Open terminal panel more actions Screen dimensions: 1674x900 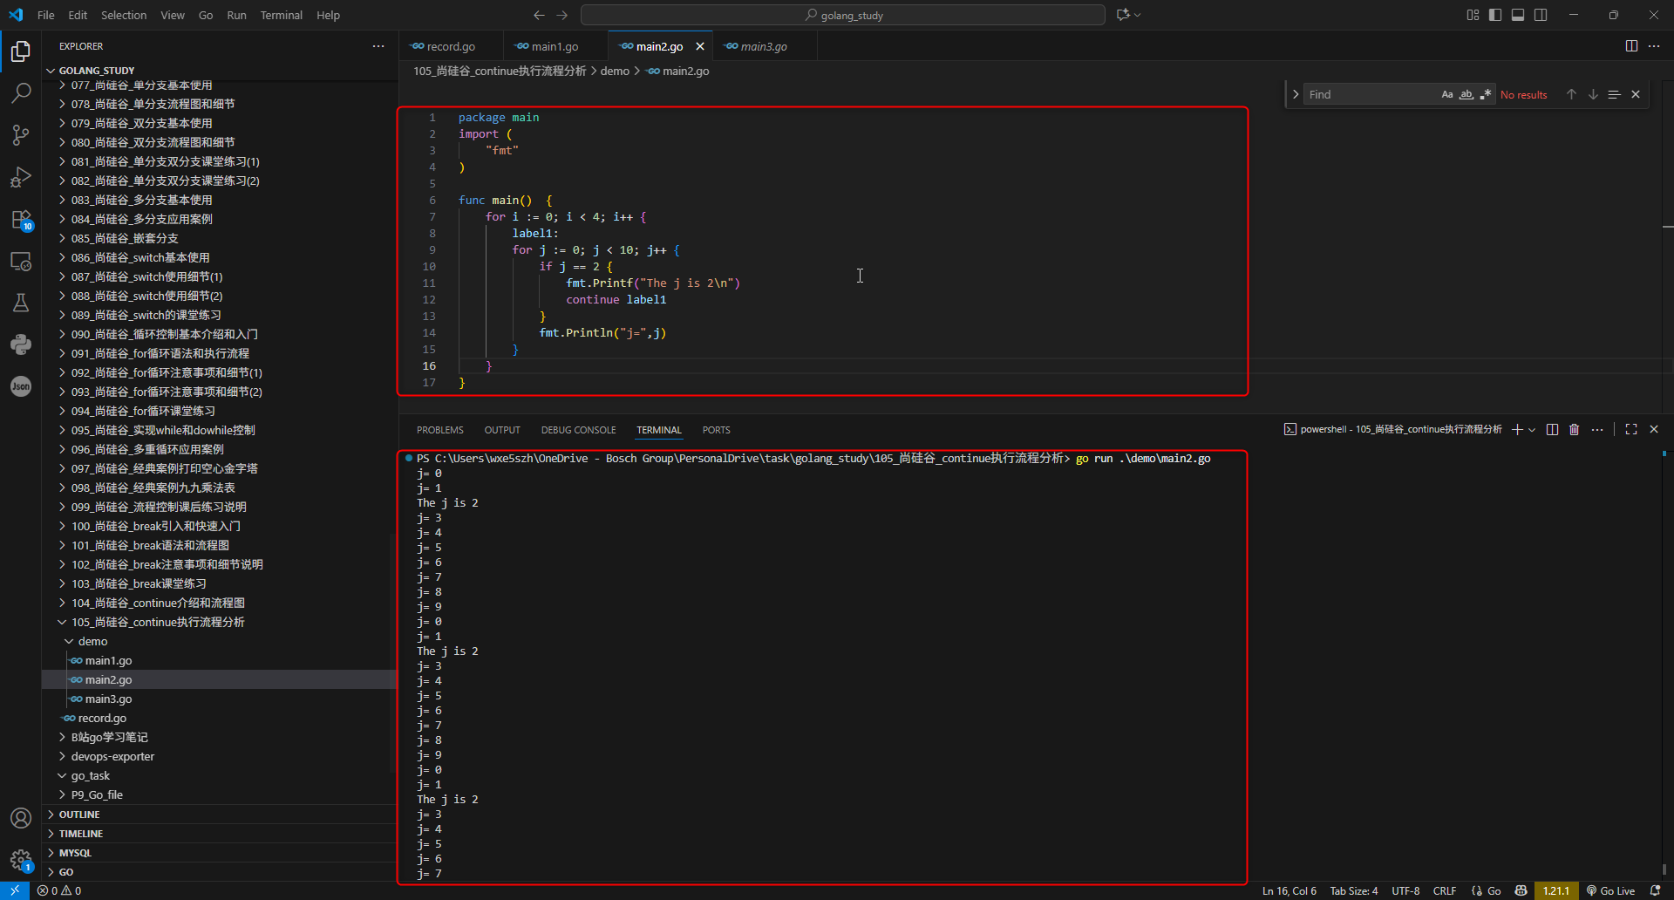click(x=1597, y=429)
